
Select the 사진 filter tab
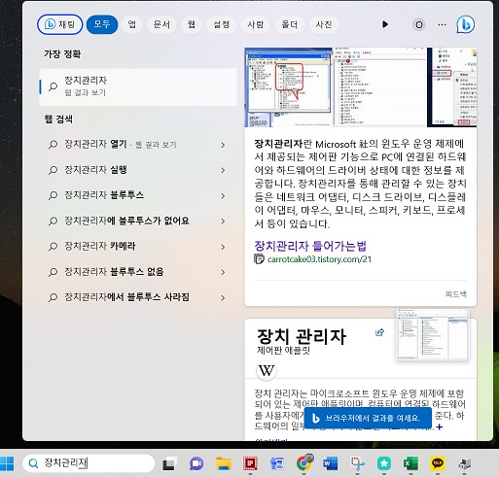pyautogui.click(x=324, y=24)
